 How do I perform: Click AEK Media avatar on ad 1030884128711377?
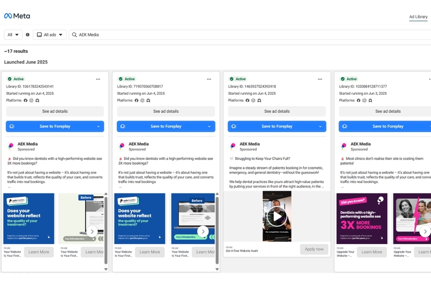[x=344, y=146]
